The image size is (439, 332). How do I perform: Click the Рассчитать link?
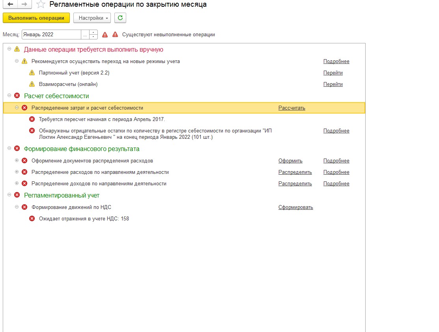(x=291, y=108)
